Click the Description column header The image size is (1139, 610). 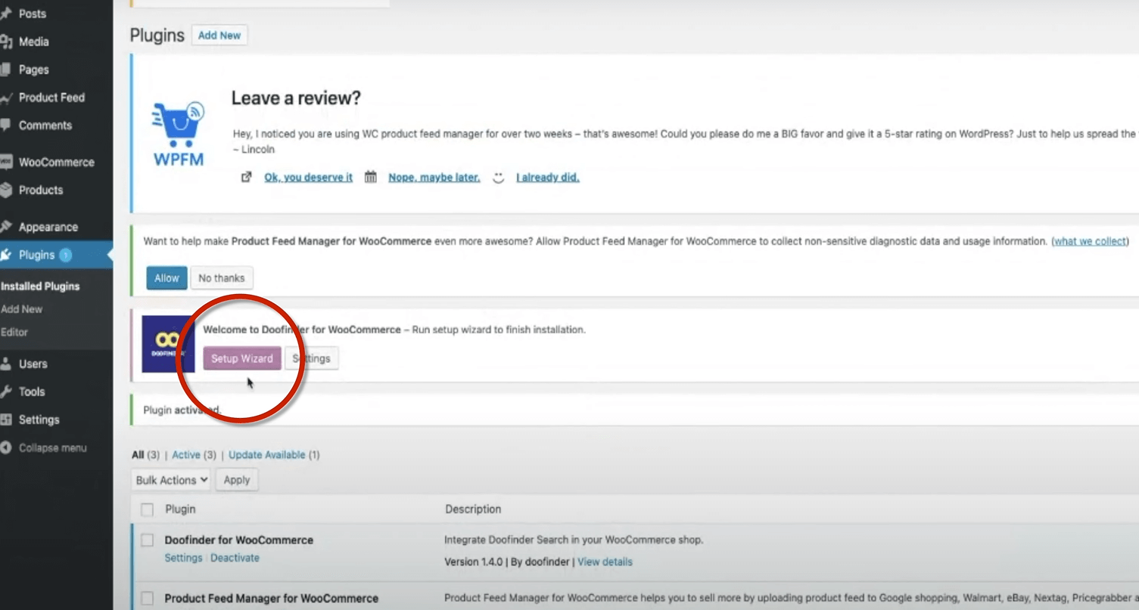[473, 509]
